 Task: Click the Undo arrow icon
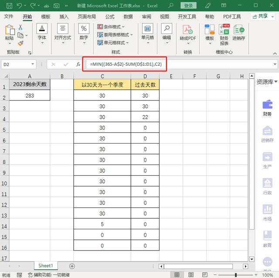(x=19, y=6)
